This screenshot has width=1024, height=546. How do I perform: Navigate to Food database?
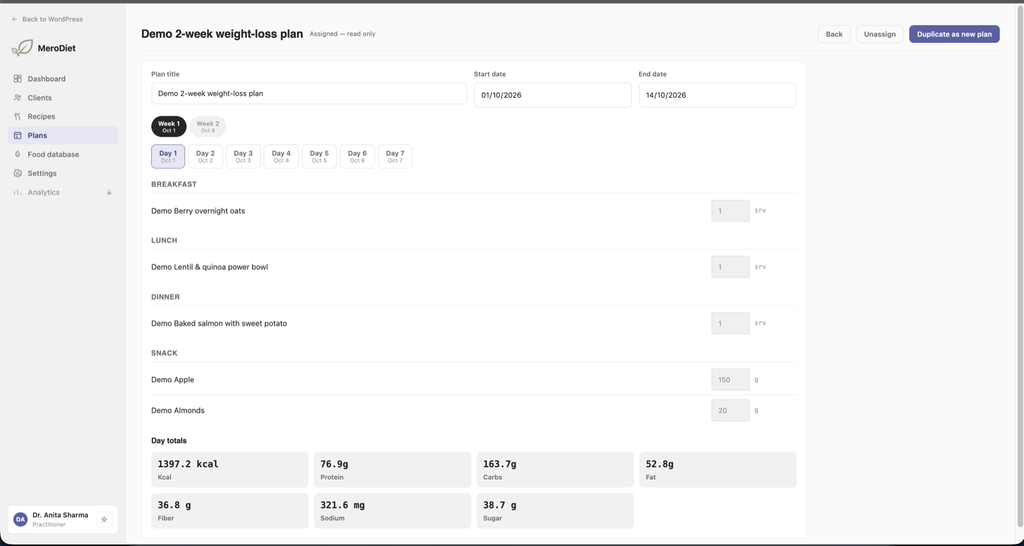pos(63,154)
